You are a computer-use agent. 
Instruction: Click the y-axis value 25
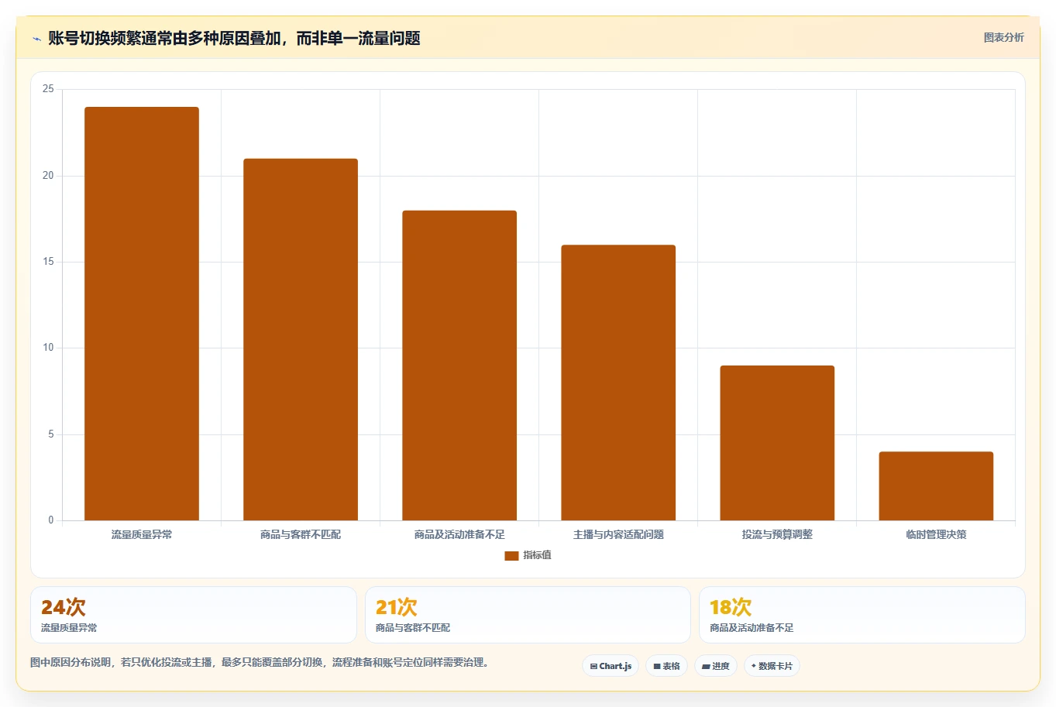coord(49,89)
